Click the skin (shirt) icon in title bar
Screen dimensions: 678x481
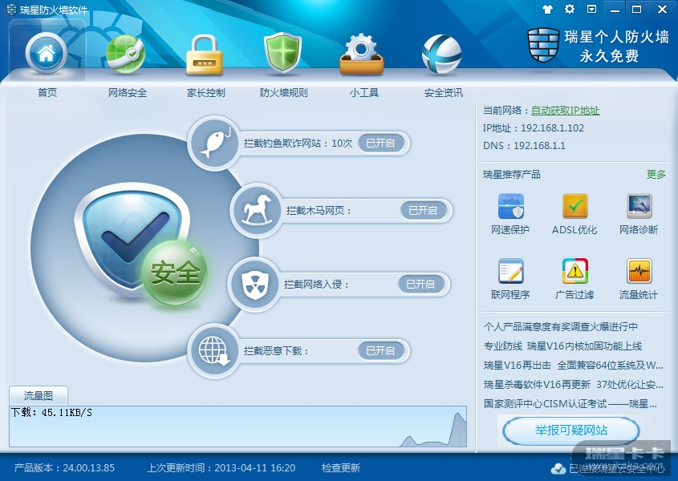point(547,9)
